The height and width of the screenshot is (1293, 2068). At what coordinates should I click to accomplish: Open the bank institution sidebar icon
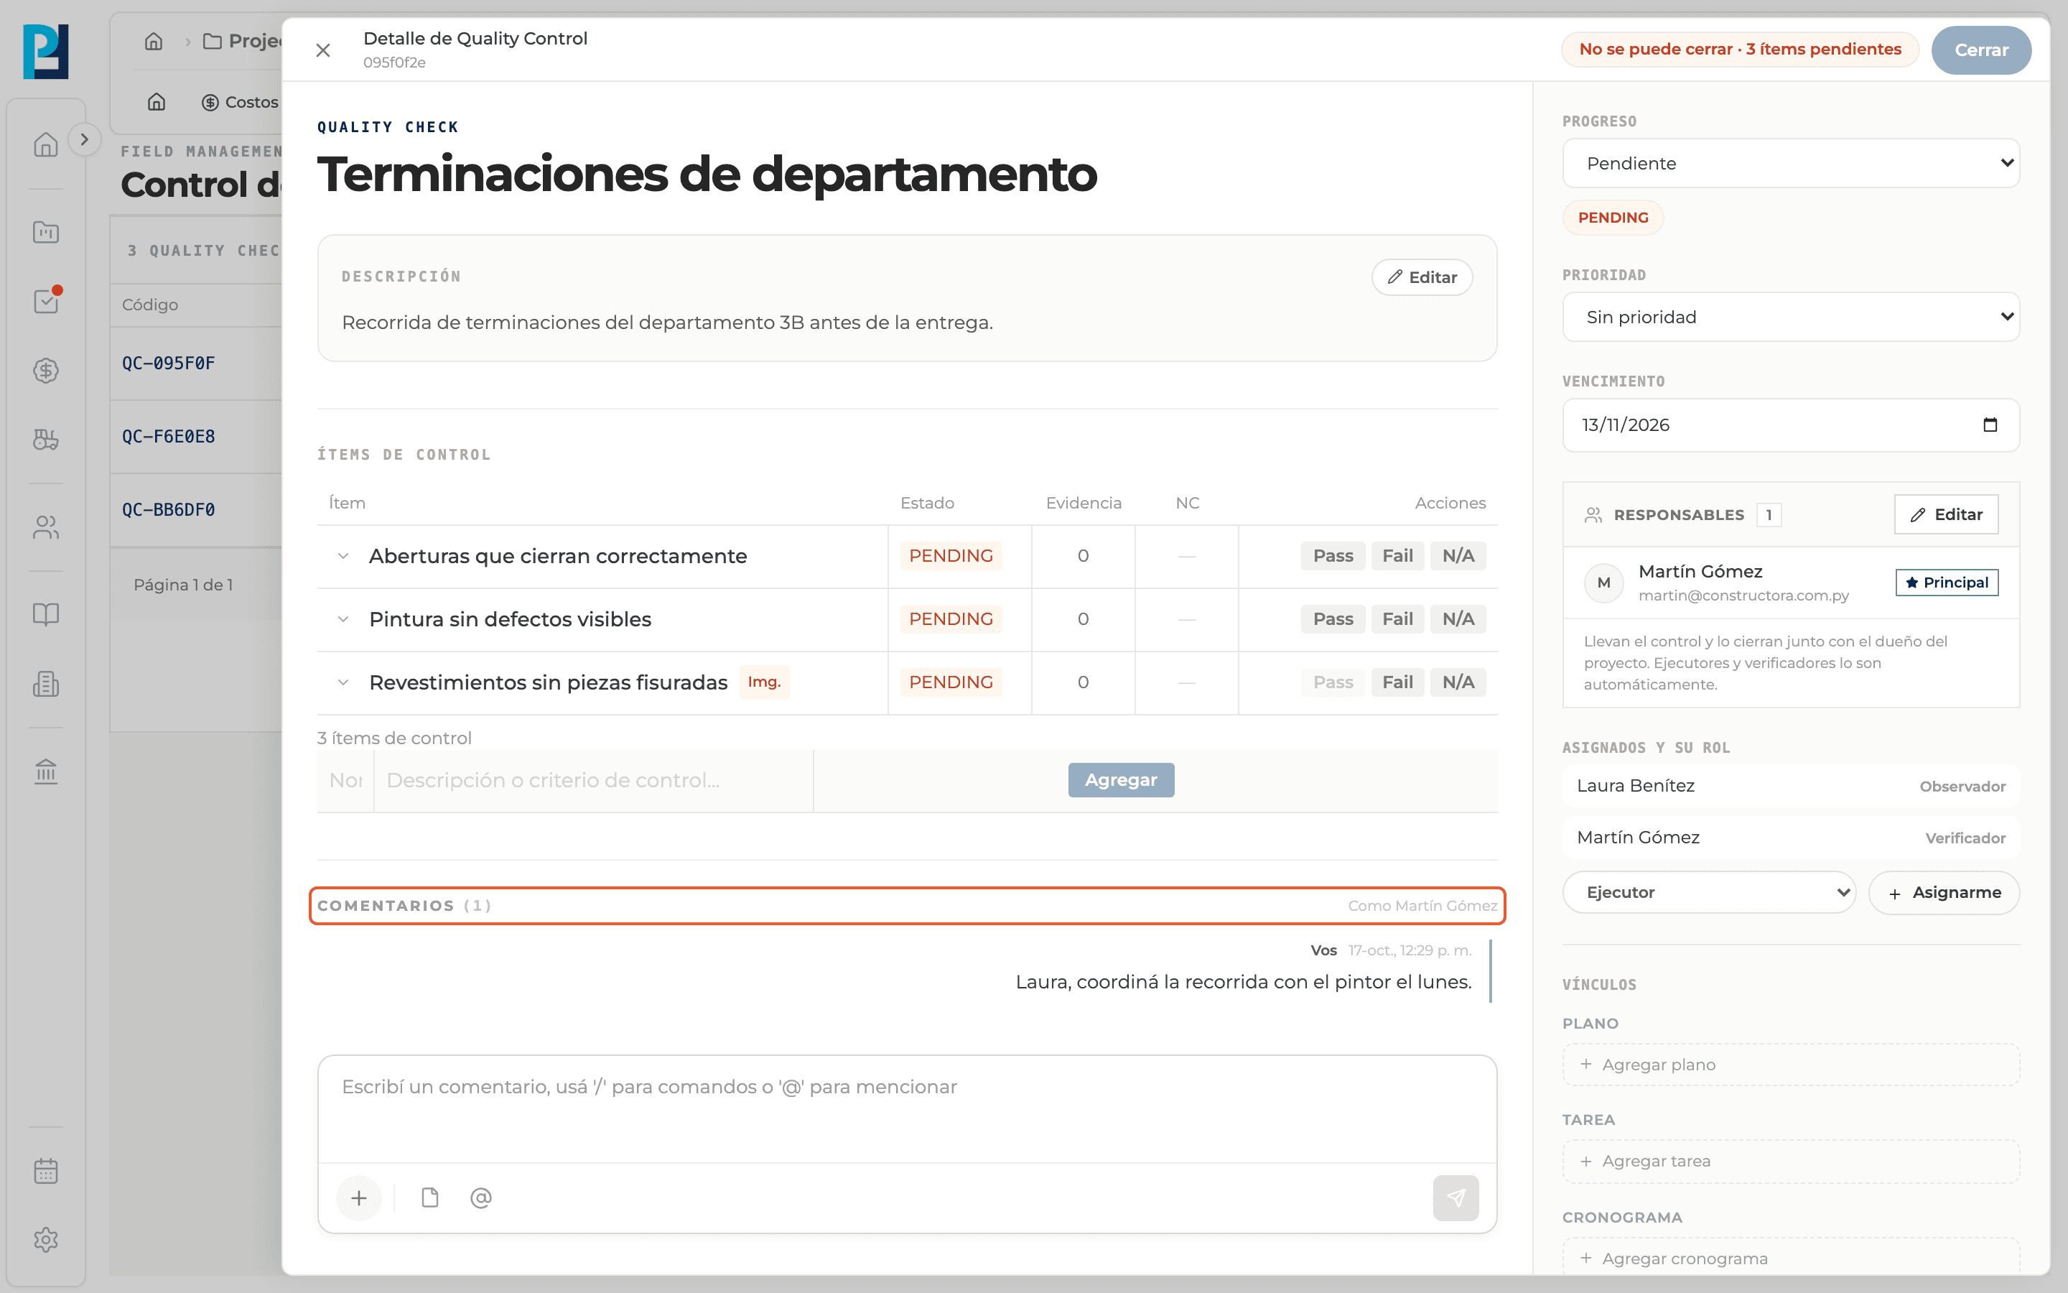pyautogui.click(x=46, y=771)
